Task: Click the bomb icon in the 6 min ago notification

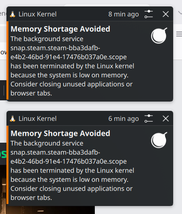Action: tap(159, 140)
